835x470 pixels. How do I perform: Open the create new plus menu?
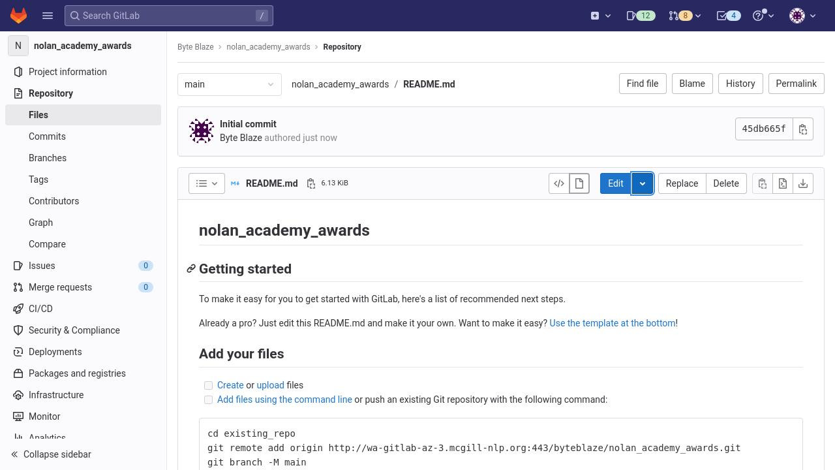click(x=600, y=16)
